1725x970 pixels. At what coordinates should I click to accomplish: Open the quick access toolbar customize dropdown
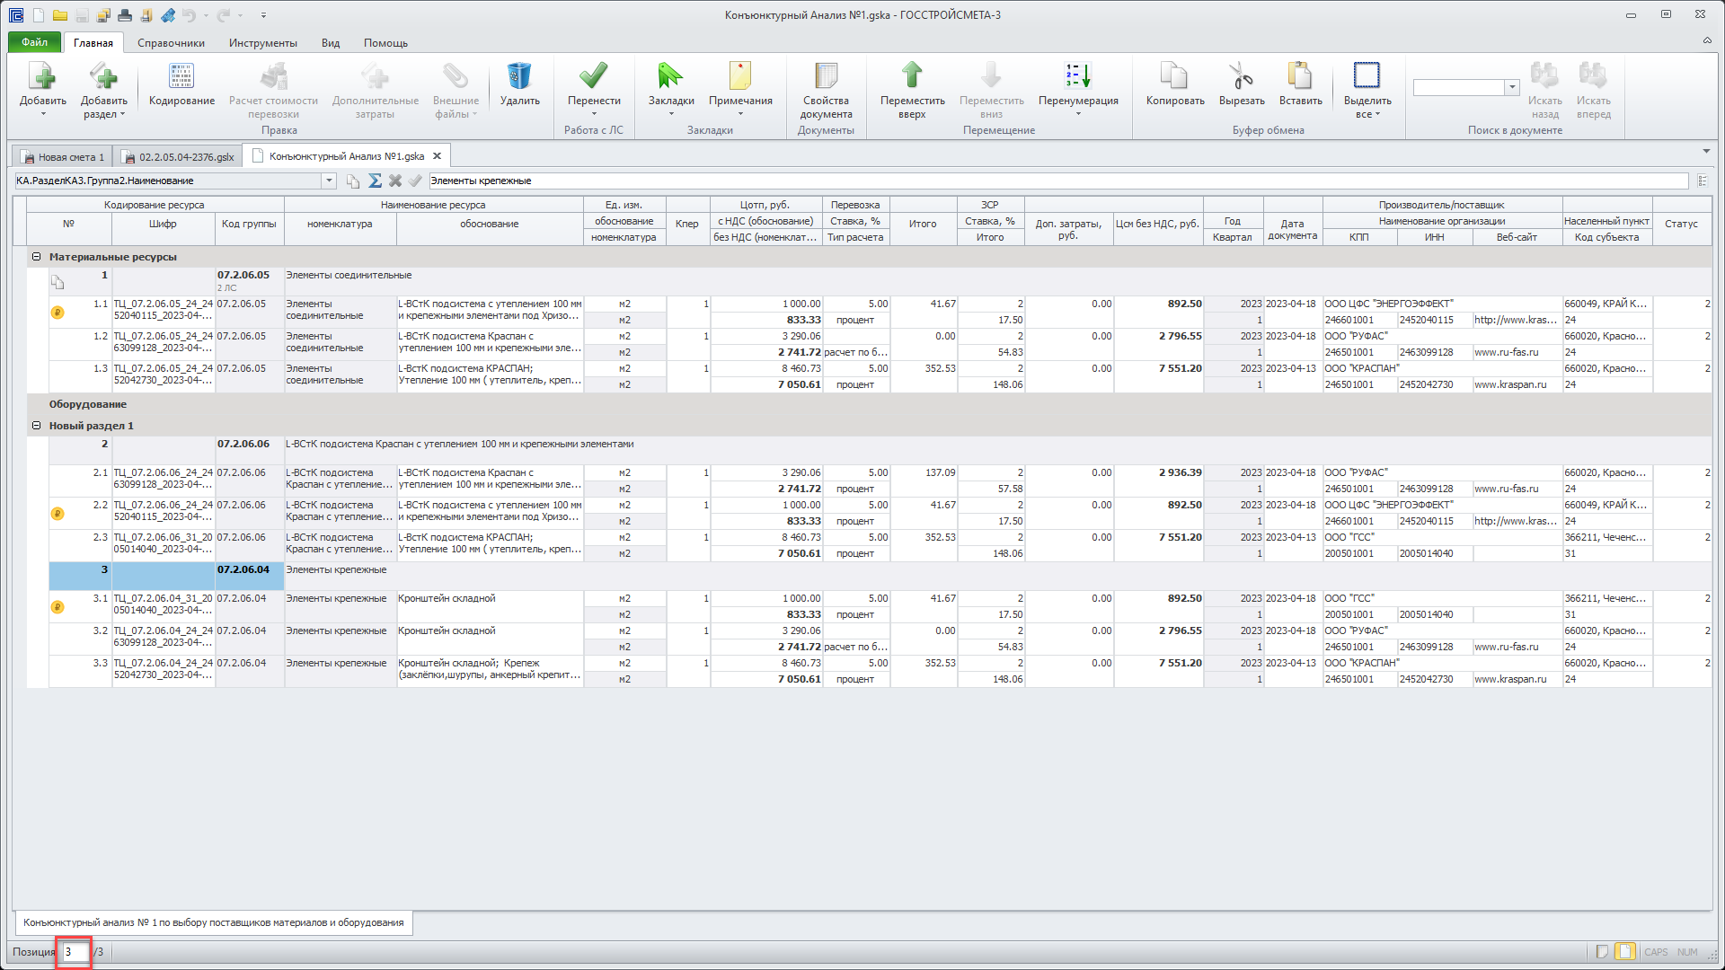click(x=263, y=15)
